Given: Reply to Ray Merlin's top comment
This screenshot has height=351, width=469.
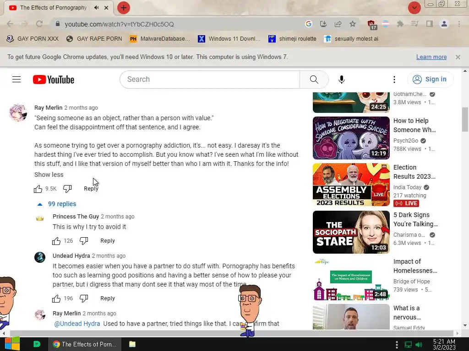Looking at the screenshot, I should point(91,189).
